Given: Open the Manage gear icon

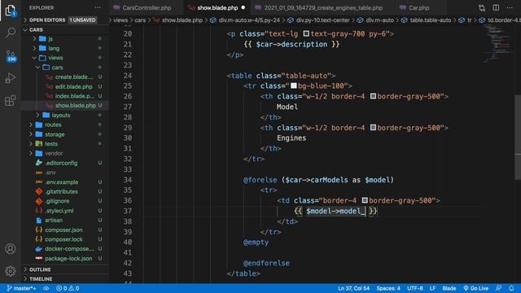Looking at the screenshot, I should pos(11,271).
